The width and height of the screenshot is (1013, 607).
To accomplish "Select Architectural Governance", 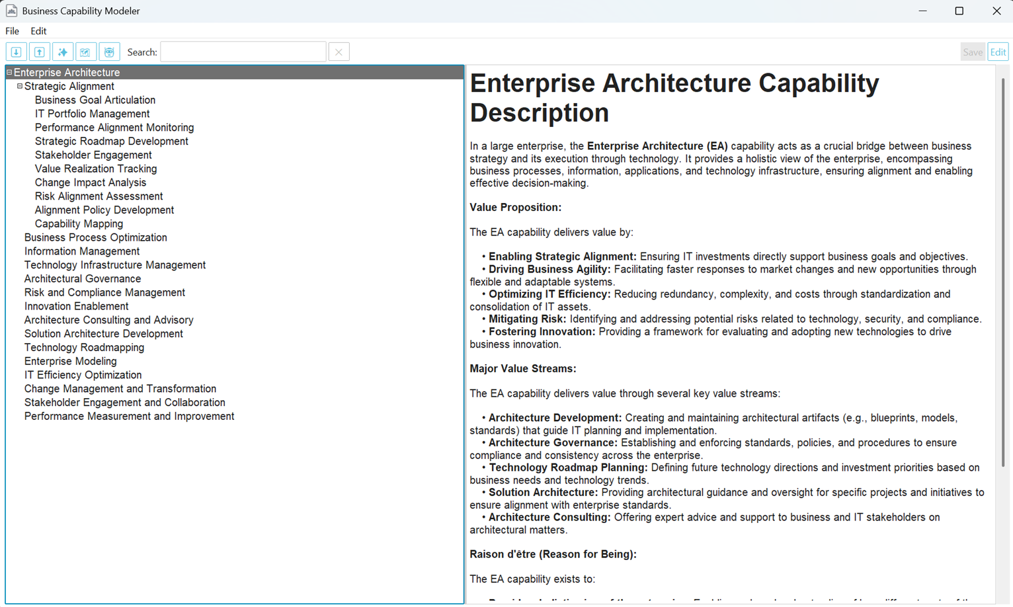I will pyautogui.click(x=83, y=279).
